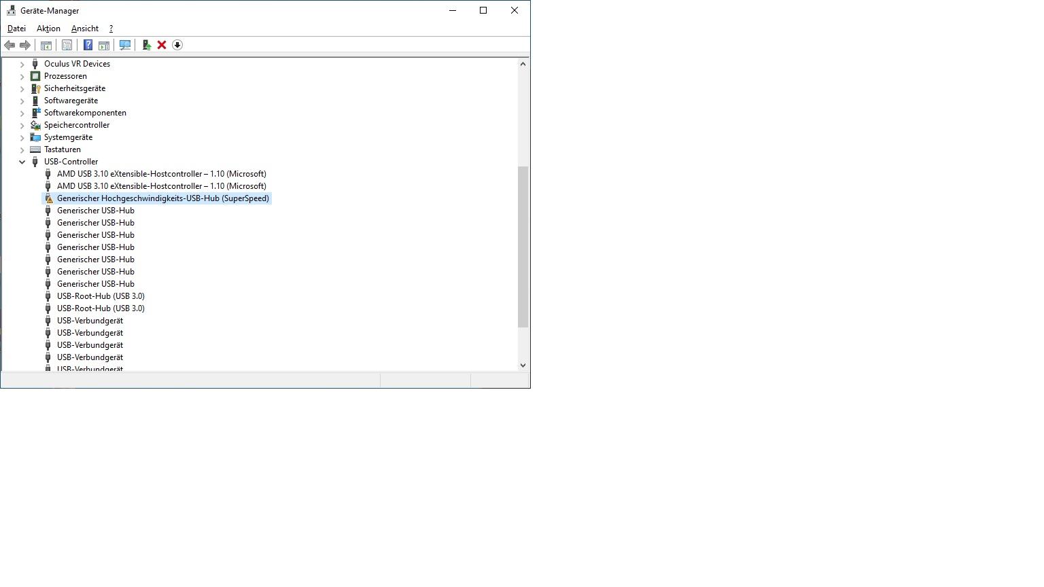The width and height of the screenshot is (1044, 587).
Task: Expand the Softwaregeräte node
Action: [22, 101]
